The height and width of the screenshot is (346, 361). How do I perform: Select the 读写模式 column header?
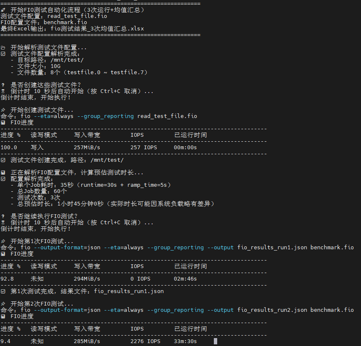coord(44,135)
